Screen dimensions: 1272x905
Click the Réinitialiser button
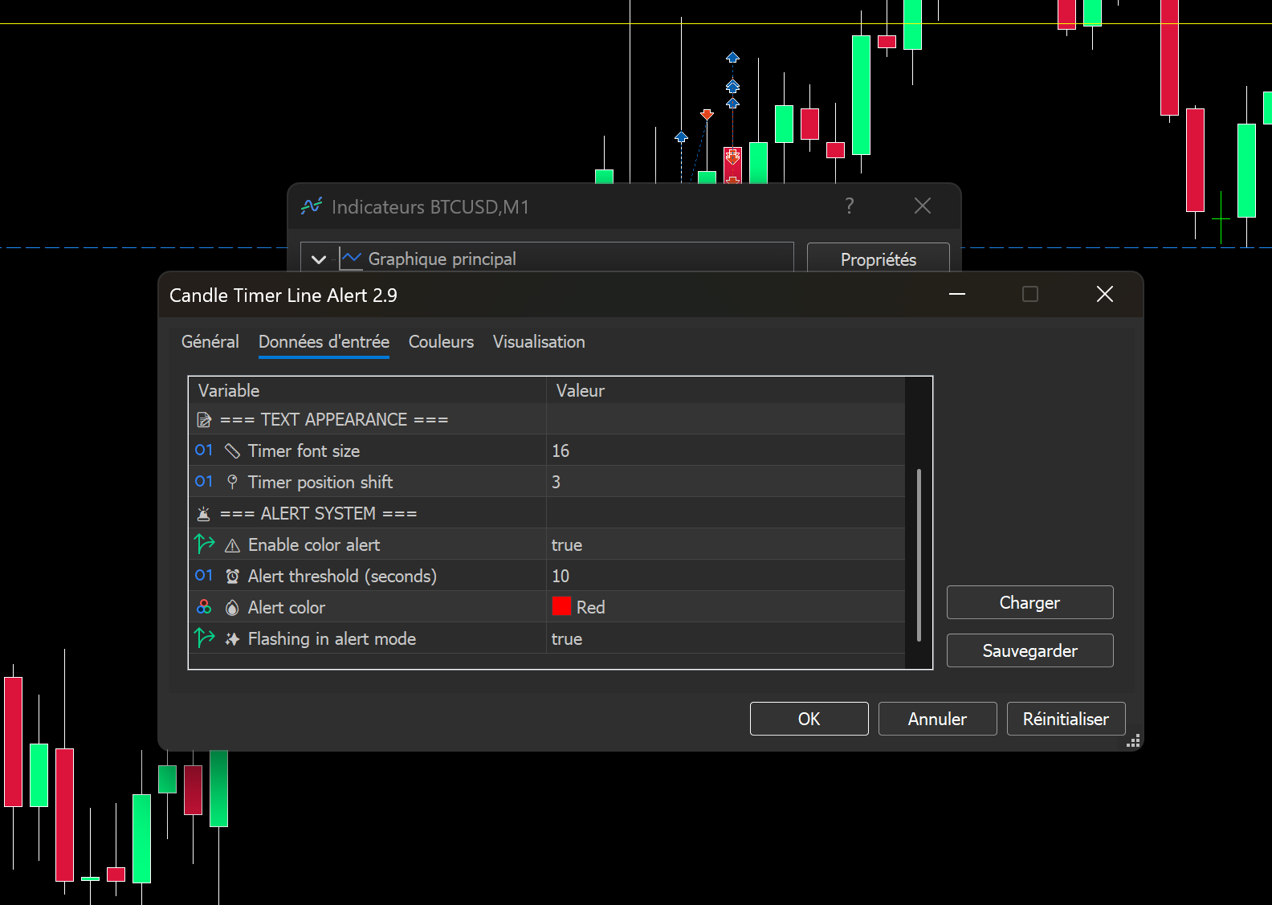[1066, 719]
